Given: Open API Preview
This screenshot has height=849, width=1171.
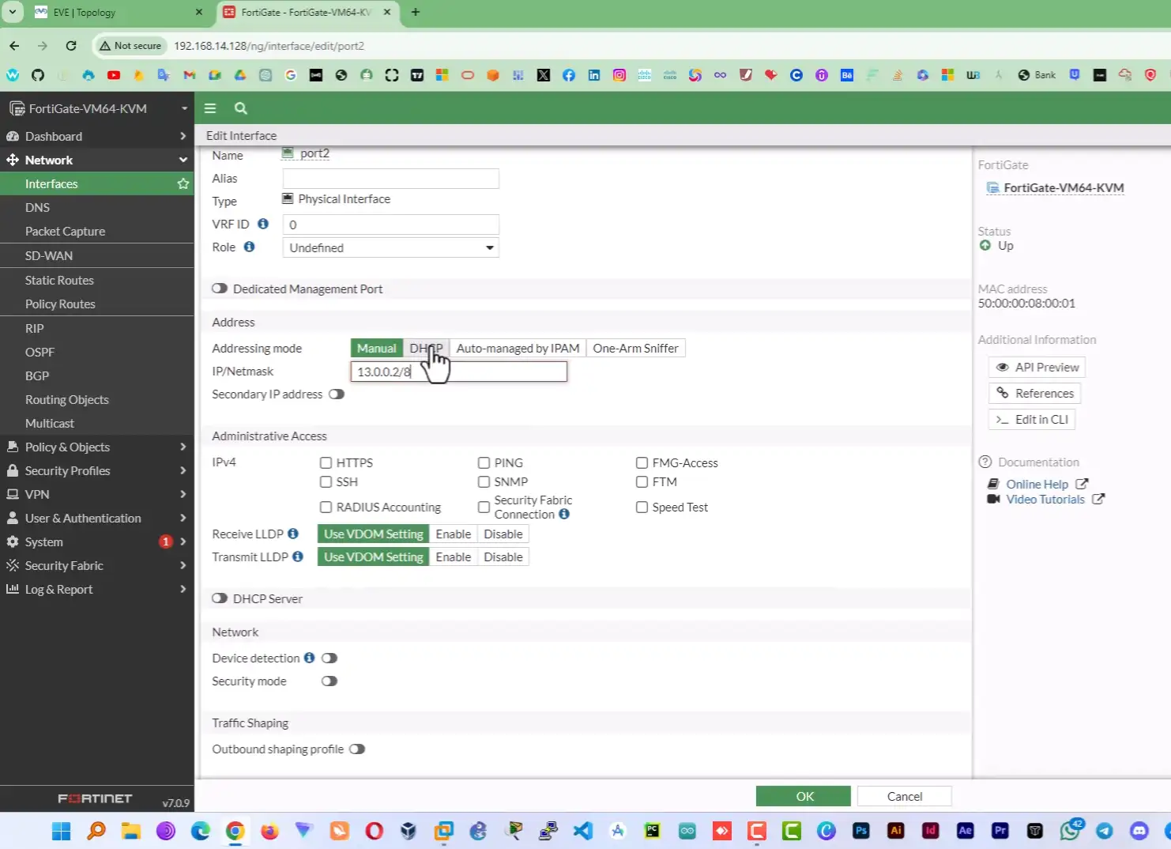Looking at the screenshot, I should 1036,366.
